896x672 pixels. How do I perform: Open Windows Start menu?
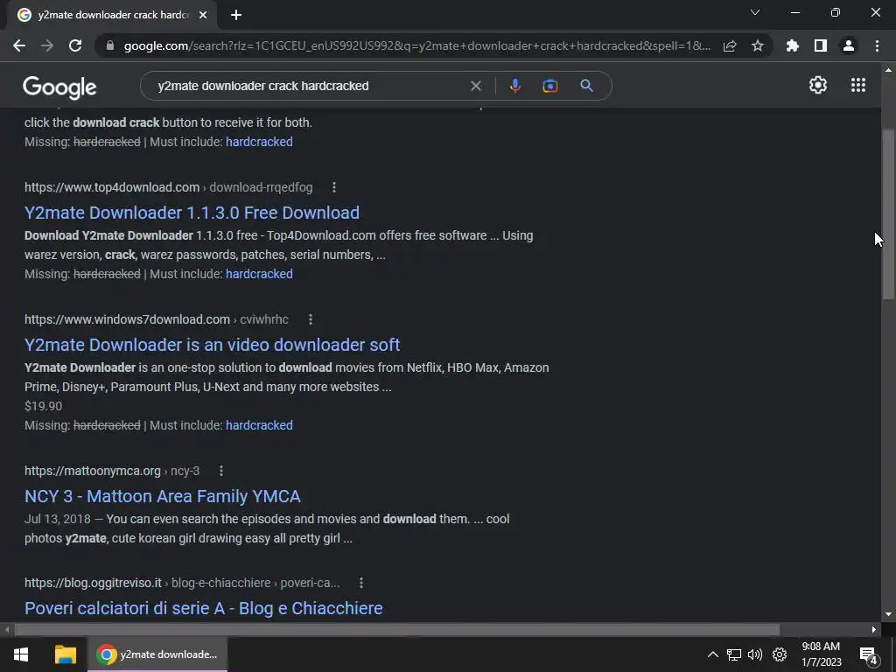tap(21, 654)
